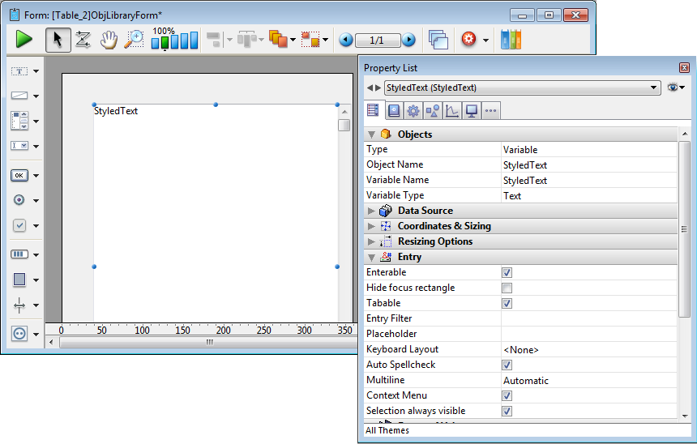Activate the hand Move tool
This screenshot has height=444, width=697.
pos(109,40)
